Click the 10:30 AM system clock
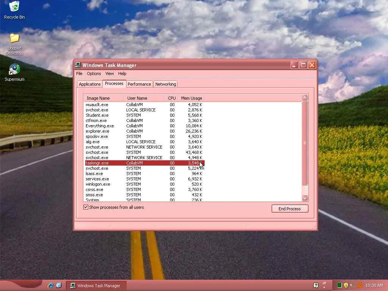Image resolution: width=388 pixels, height=291 pixels. [374, 285]
